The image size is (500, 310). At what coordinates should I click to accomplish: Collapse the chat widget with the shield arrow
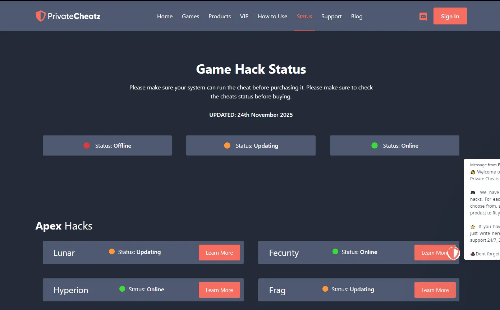pyautogui.click(x=454, y=253)
